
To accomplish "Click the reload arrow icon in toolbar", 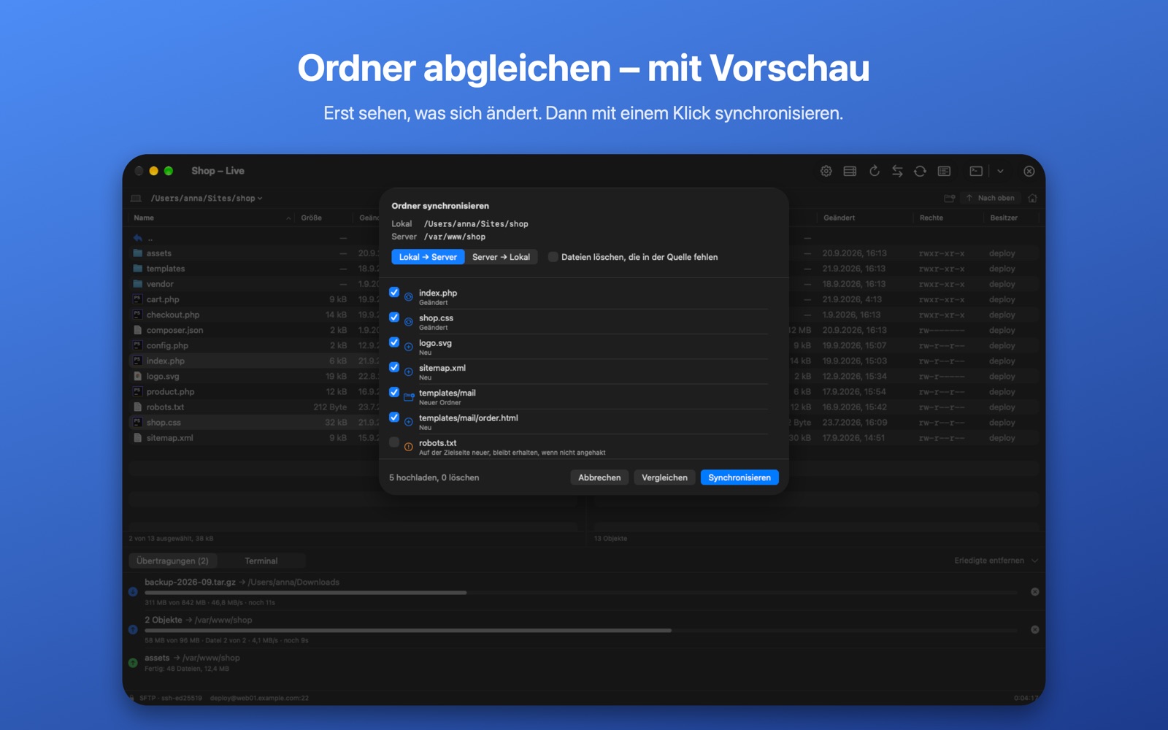I will point(874,171).
